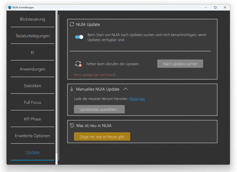The width and height of the screenshot is (237, 172).
Task: Disable automatic update check toggle
Action: 79,37
